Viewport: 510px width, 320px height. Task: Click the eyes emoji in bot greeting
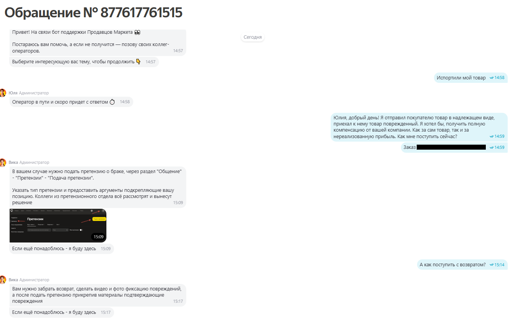(x=137, y=32)
